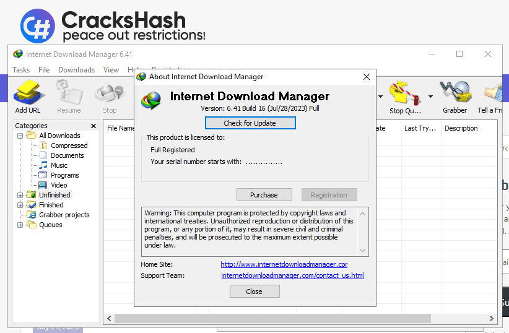Open the dropdown arrow left of Stop Queue icon
This screenshot has height=333, width=509.
(380, 97)
